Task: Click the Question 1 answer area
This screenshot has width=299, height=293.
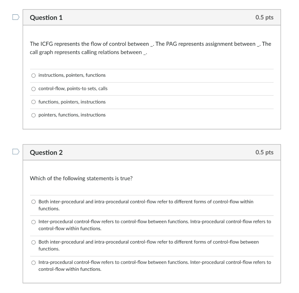Action: click(152, 95)
